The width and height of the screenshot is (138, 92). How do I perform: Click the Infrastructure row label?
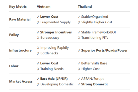coord(20,50)
